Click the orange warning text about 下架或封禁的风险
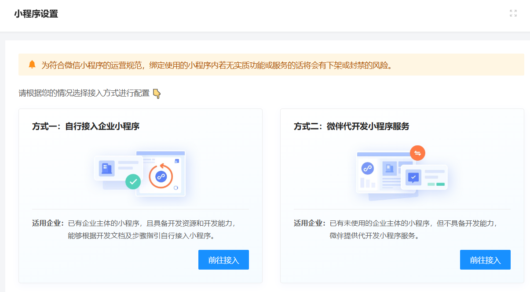Image resolution: width=530 pixels, height=292 pixels. coord(217,65)
